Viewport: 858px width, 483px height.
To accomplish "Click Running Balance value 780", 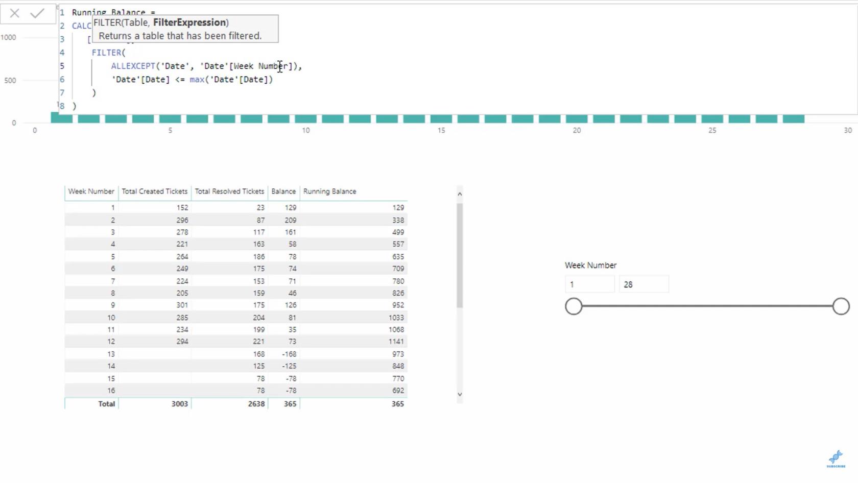I will pos(398,281).
